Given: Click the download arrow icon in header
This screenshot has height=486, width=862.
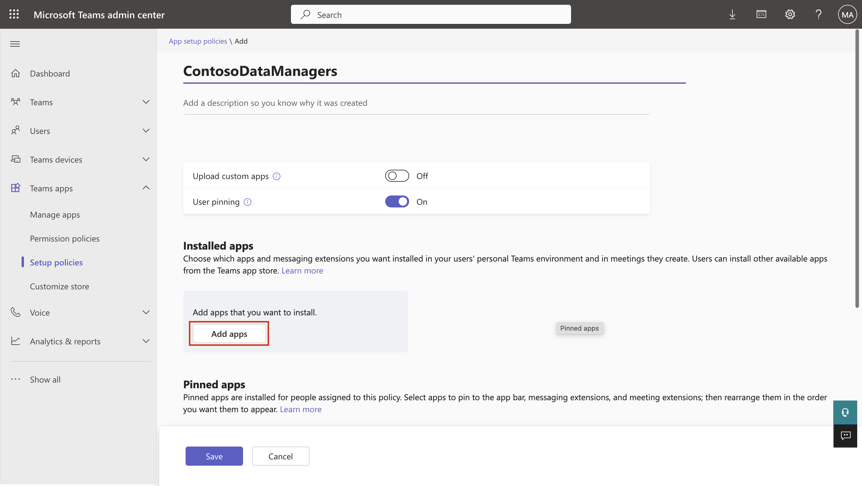Looking at the screenshot, I should (x=732, y=14).
